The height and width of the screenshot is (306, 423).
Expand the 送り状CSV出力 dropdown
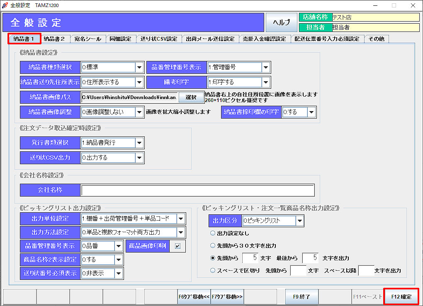(139, 158)
